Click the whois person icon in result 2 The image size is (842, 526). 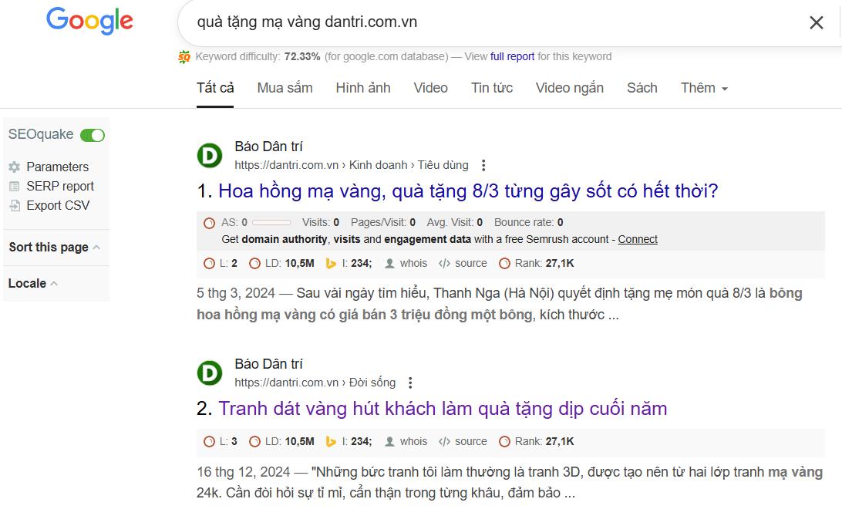[x=390, y=442]
